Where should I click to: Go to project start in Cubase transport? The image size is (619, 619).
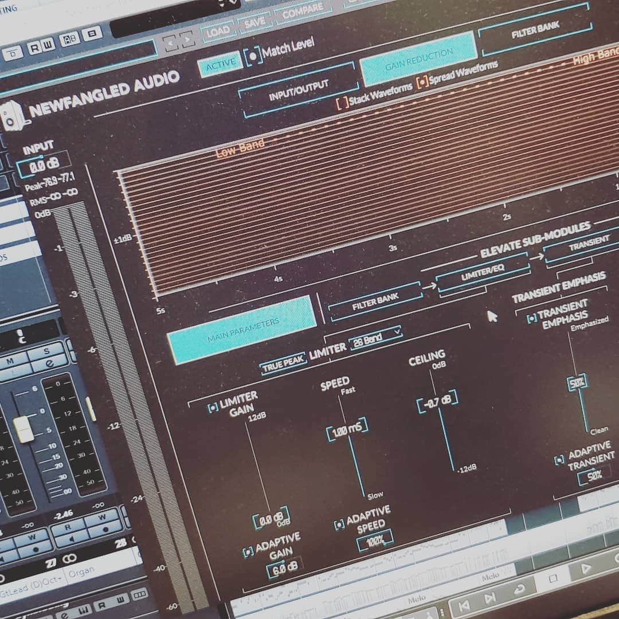464,606
